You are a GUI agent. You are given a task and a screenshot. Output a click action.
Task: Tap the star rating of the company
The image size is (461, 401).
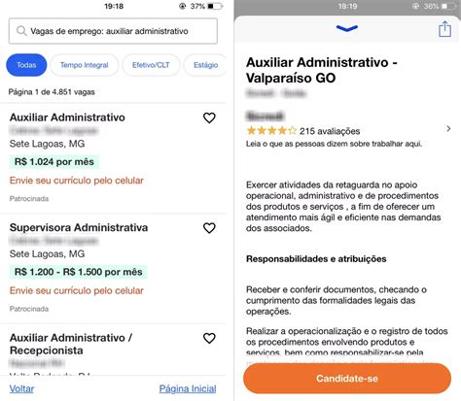coord(271,131)
